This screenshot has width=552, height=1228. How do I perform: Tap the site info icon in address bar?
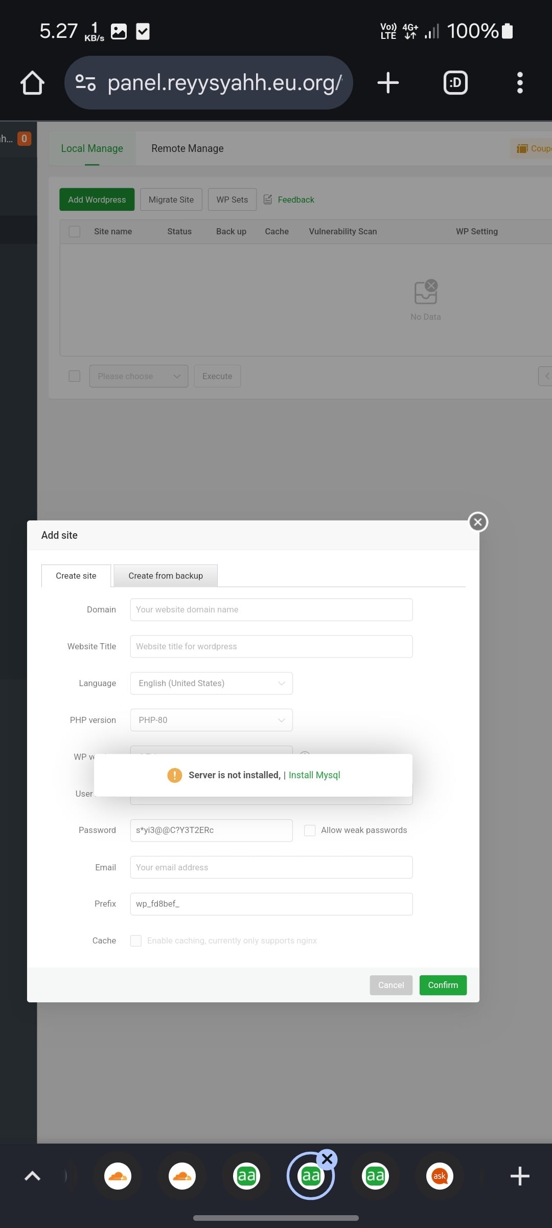(x=85, y=83)
